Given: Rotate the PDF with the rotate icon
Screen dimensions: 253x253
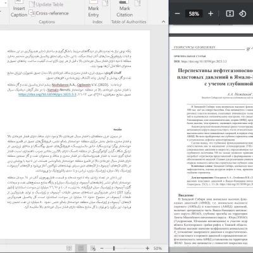Looking at the screenshot, I should click(x=242, y=14).
